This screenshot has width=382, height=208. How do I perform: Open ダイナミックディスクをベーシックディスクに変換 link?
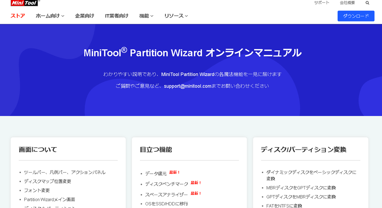(311, 175)
